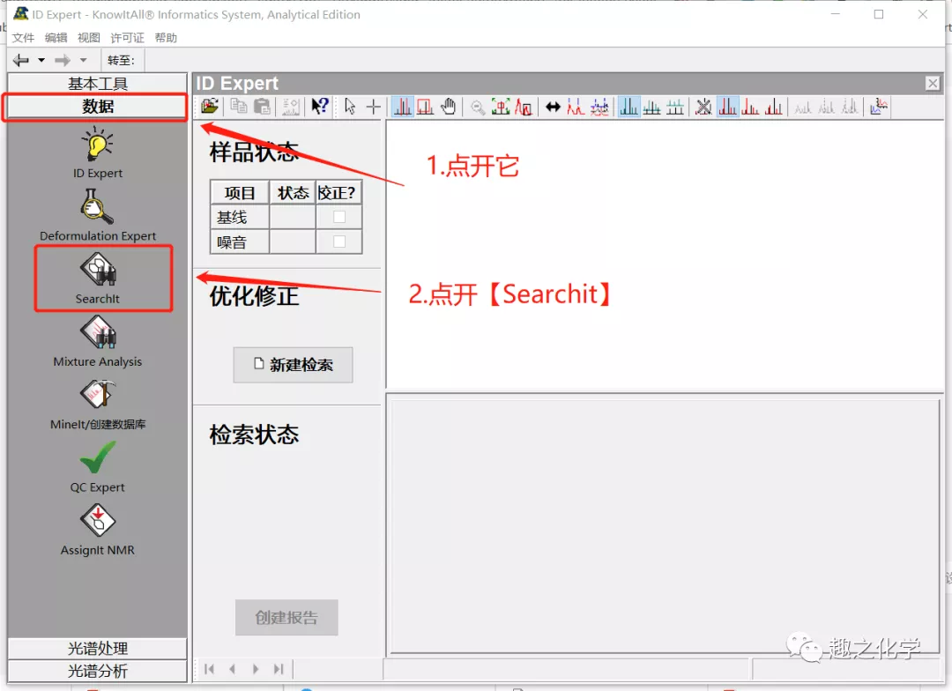
Task: Open the 编辑 menu
Action: pos(56,38)
